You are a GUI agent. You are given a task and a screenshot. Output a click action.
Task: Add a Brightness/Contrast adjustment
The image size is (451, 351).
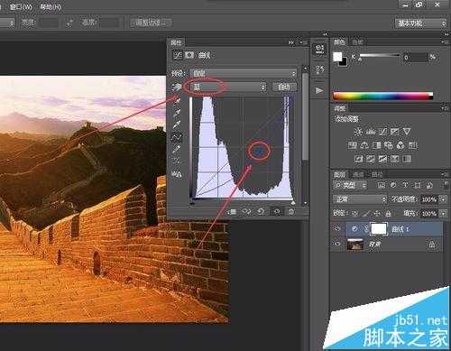(x=358, y=132)
